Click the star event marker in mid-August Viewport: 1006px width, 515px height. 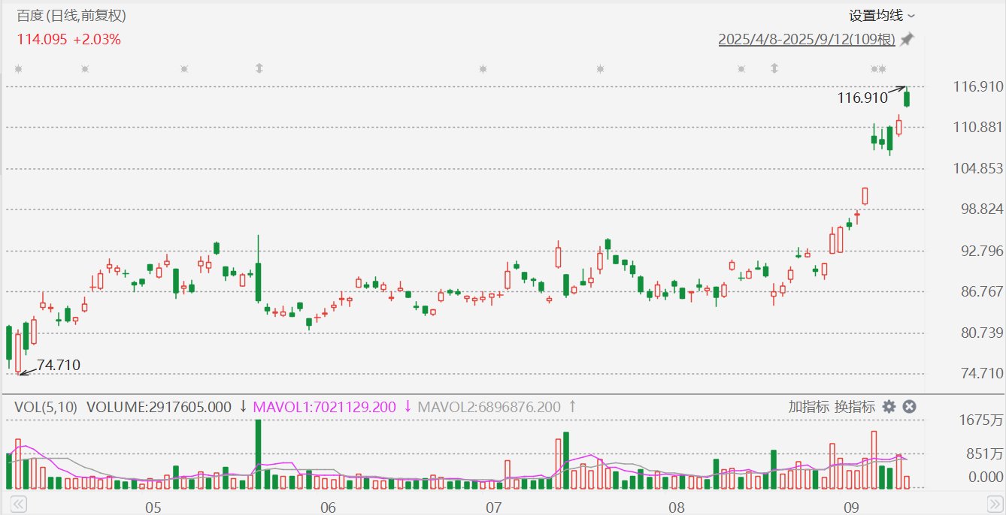(x=741, y=69)
